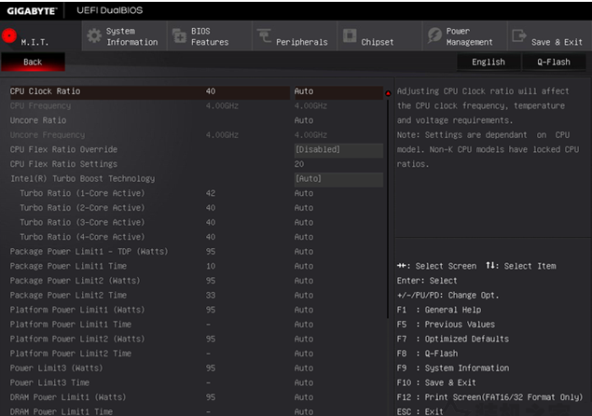Image resolution: width=592 pixels, height=416 pixels.
Task: Click the Back button
Action: pos(33,62)
